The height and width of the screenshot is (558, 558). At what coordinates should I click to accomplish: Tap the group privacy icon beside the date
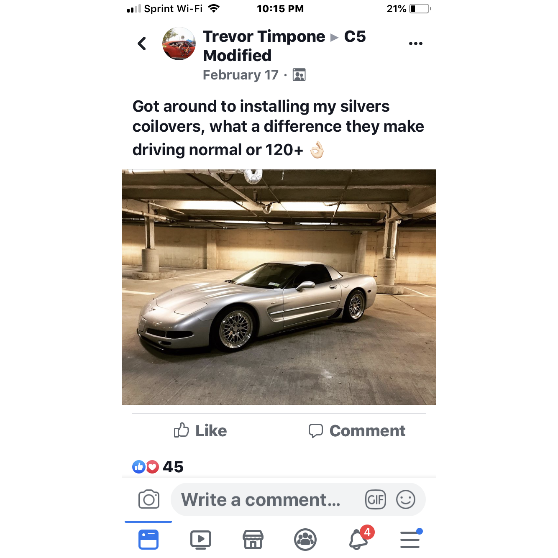coord(299,75)
